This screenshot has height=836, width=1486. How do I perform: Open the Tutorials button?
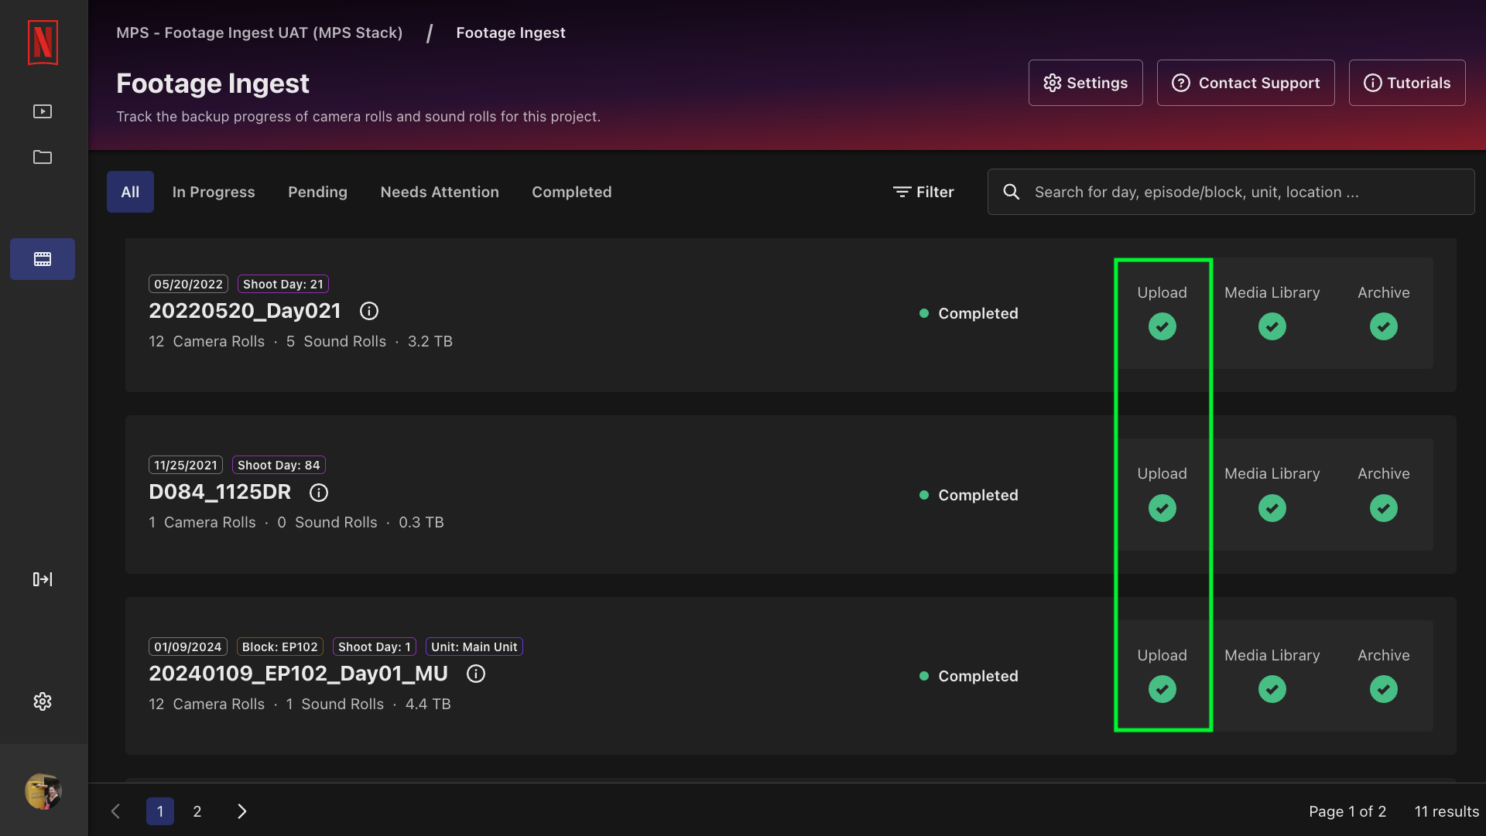click(1406, 83)
